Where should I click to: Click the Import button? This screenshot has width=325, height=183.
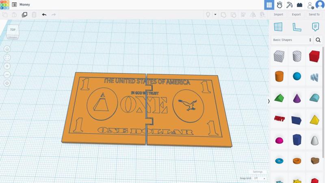[278, 15]
